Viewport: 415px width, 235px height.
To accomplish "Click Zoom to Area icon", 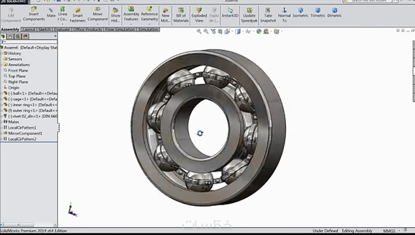I will tap(206, 32).
